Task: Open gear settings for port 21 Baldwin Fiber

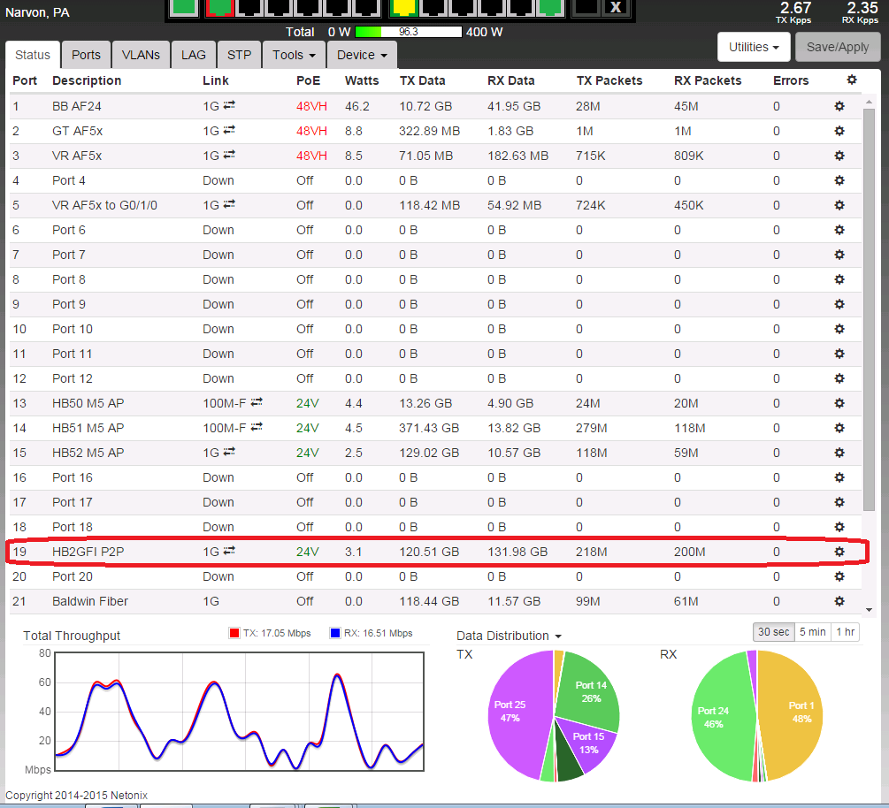Action: coord(839,601)
